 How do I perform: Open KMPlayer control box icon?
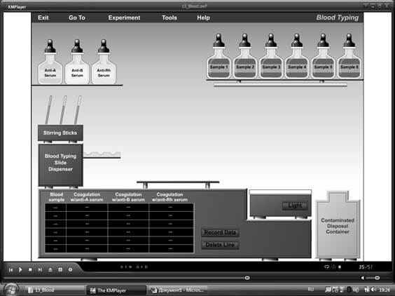(x=70, y=270)
